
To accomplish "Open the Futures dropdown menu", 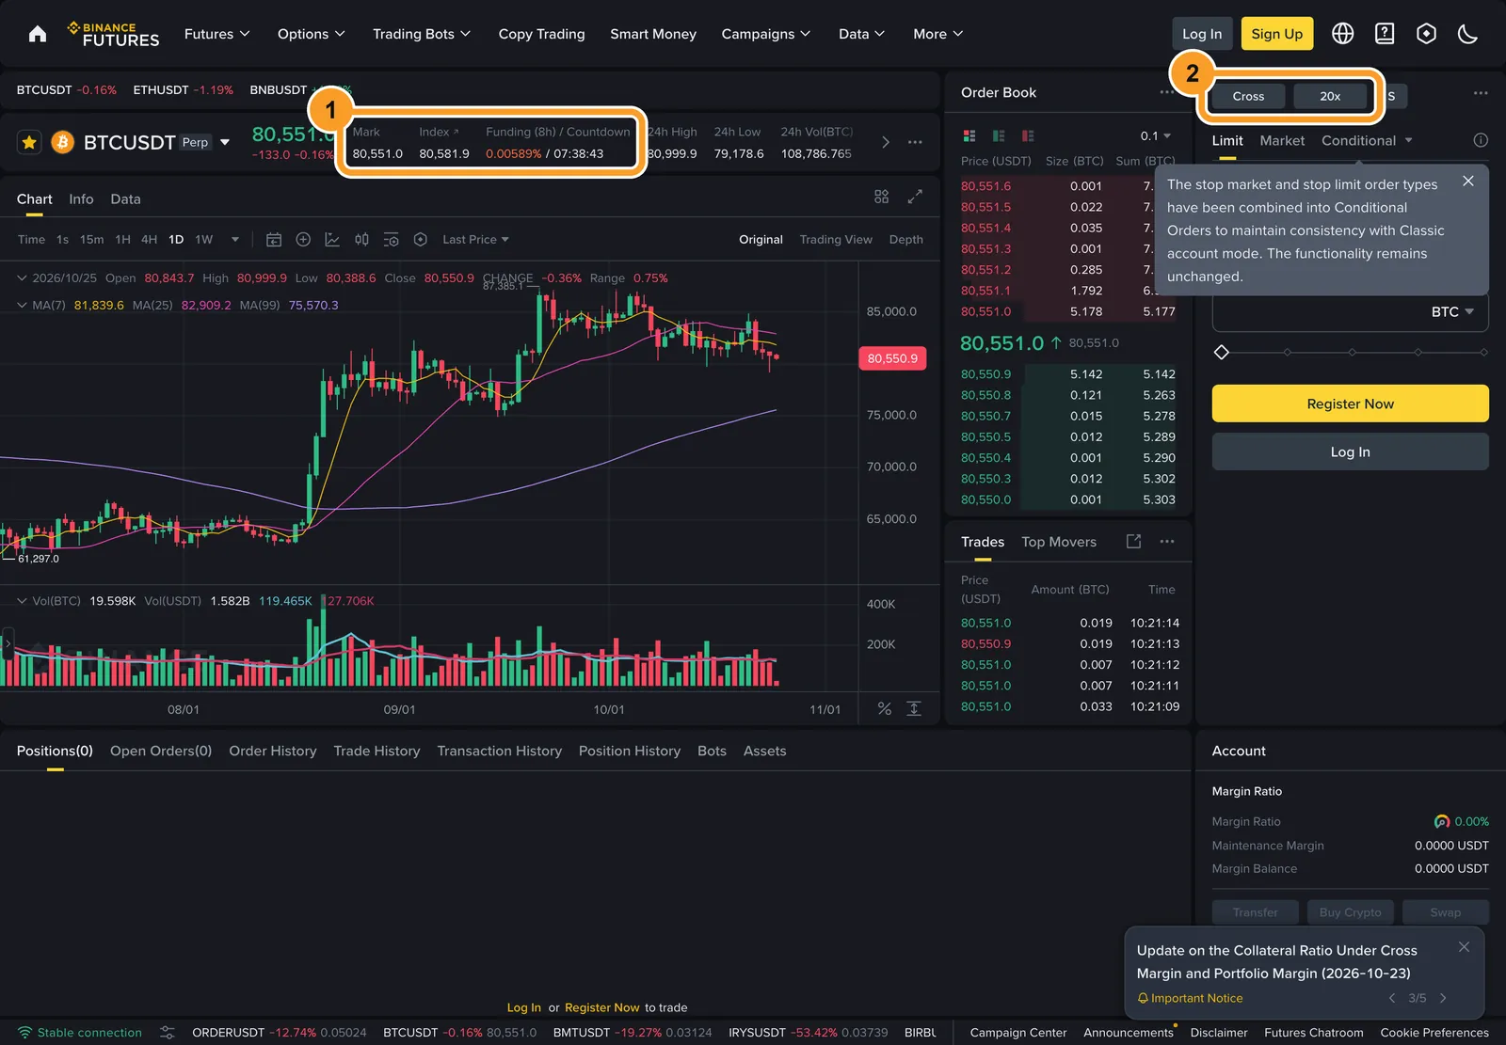I will click(x=217, y=34).
